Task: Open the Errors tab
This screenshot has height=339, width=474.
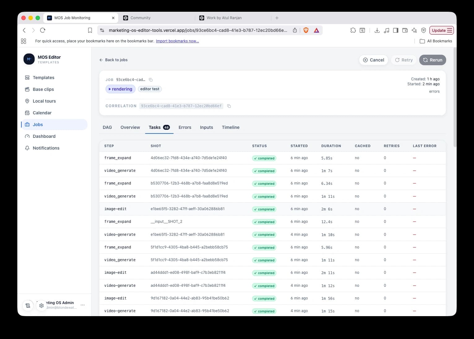Action: tap(185, 127)
